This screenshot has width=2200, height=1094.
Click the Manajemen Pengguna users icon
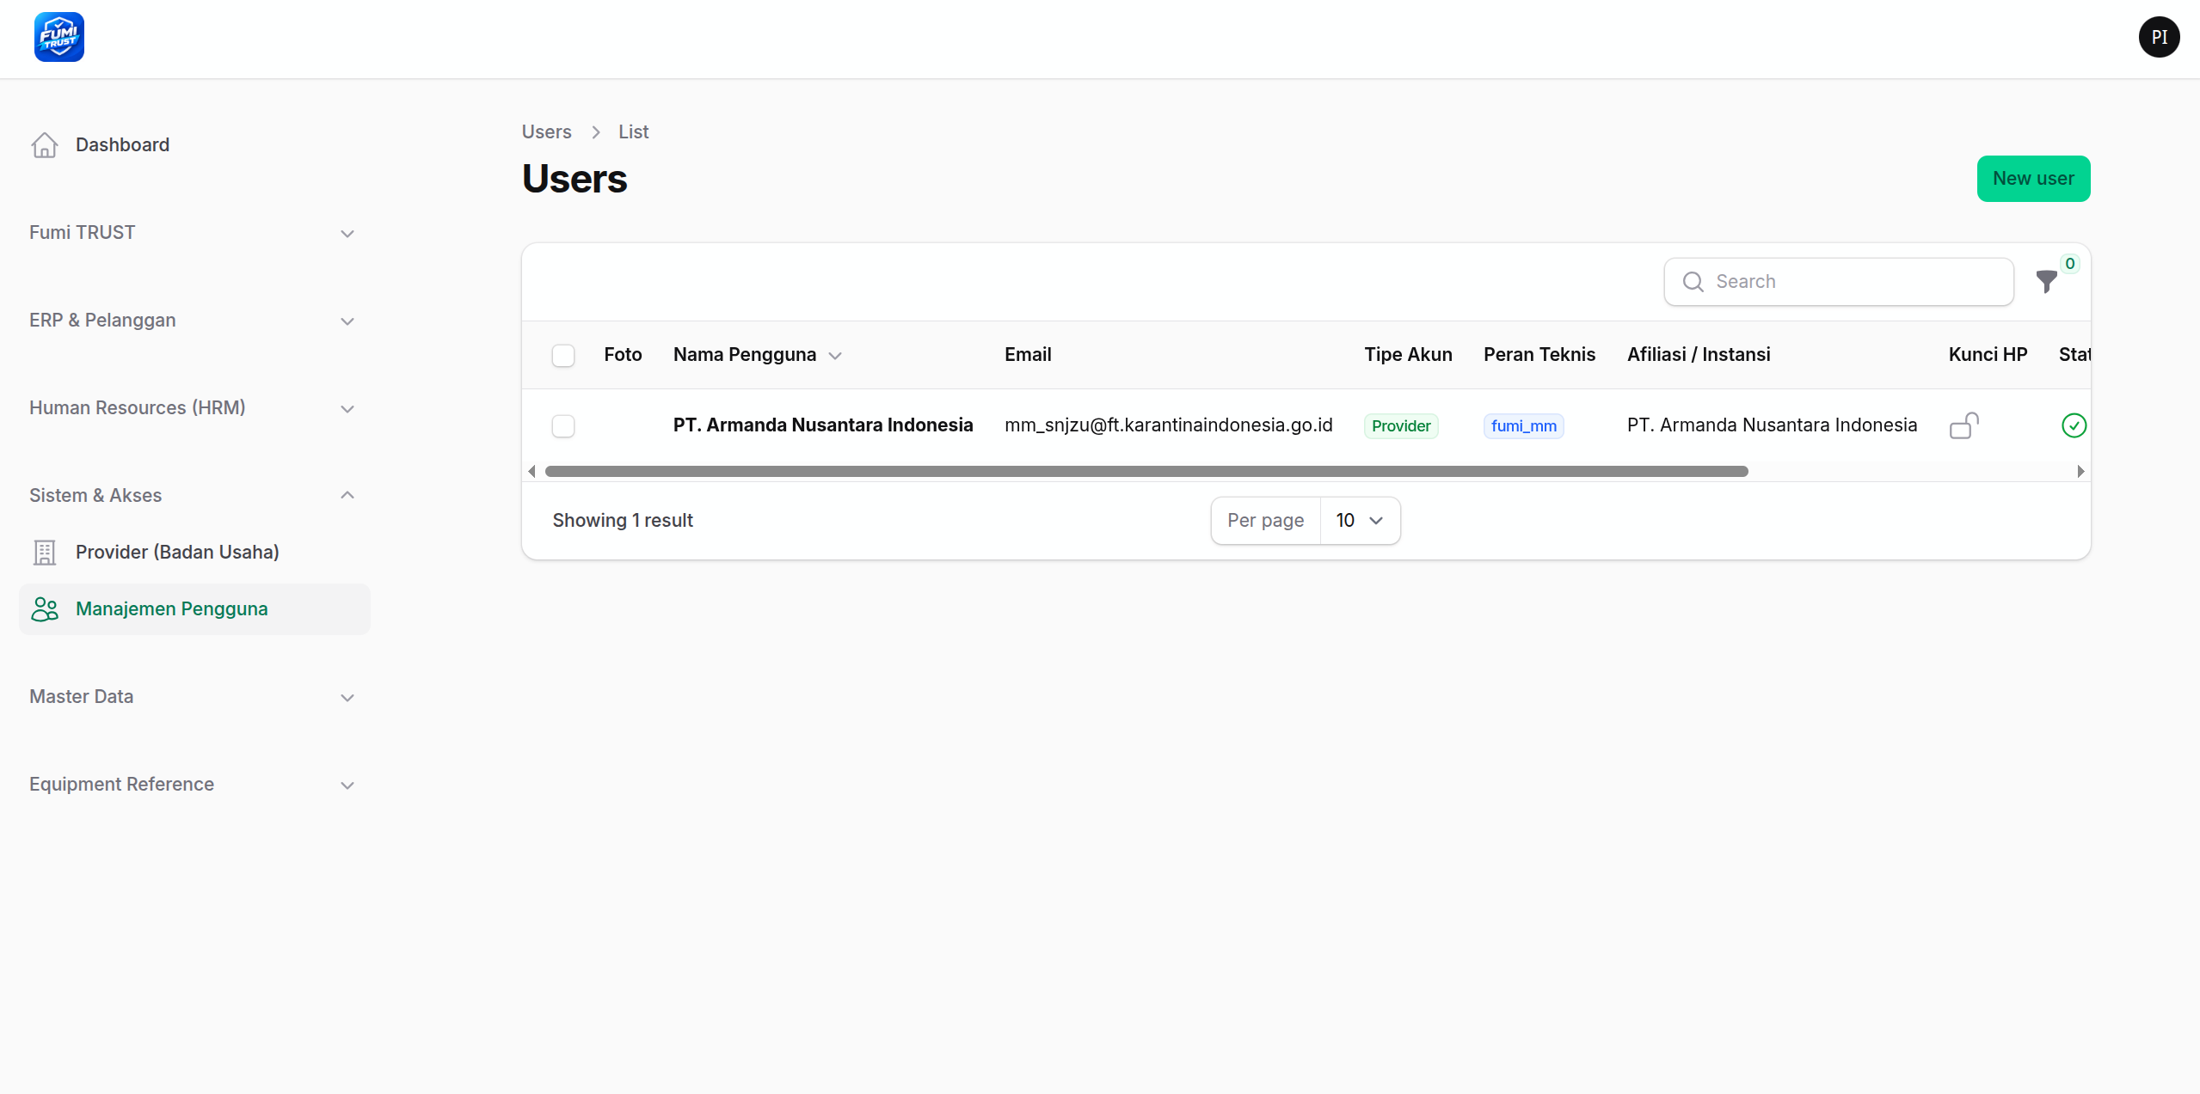point(45,609)
